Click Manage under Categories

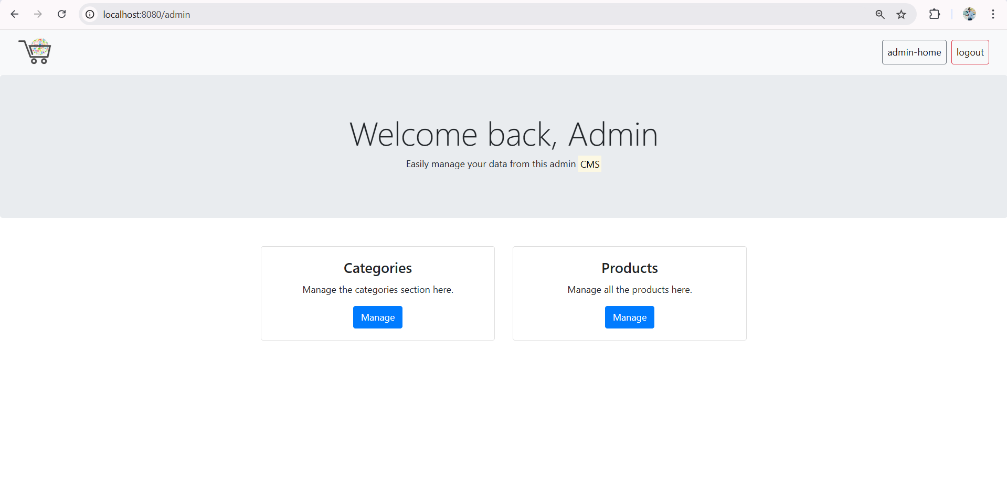(377, 317)
